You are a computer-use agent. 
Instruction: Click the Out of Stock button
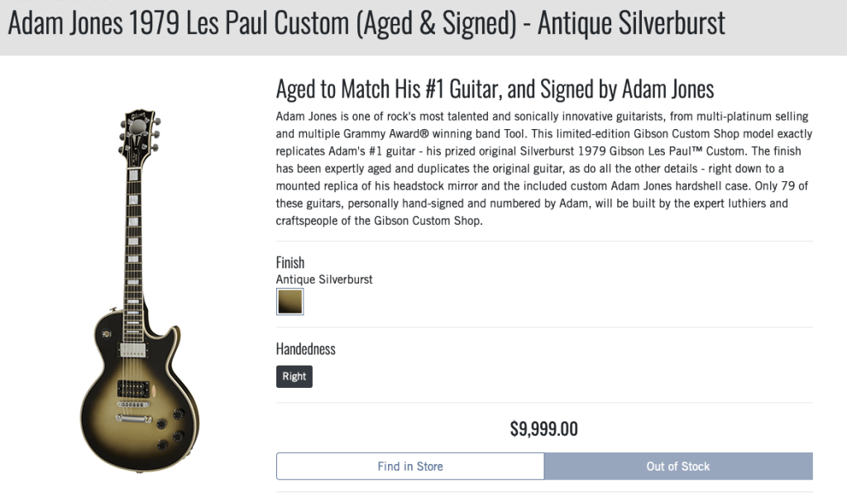(x=678, y=467)
